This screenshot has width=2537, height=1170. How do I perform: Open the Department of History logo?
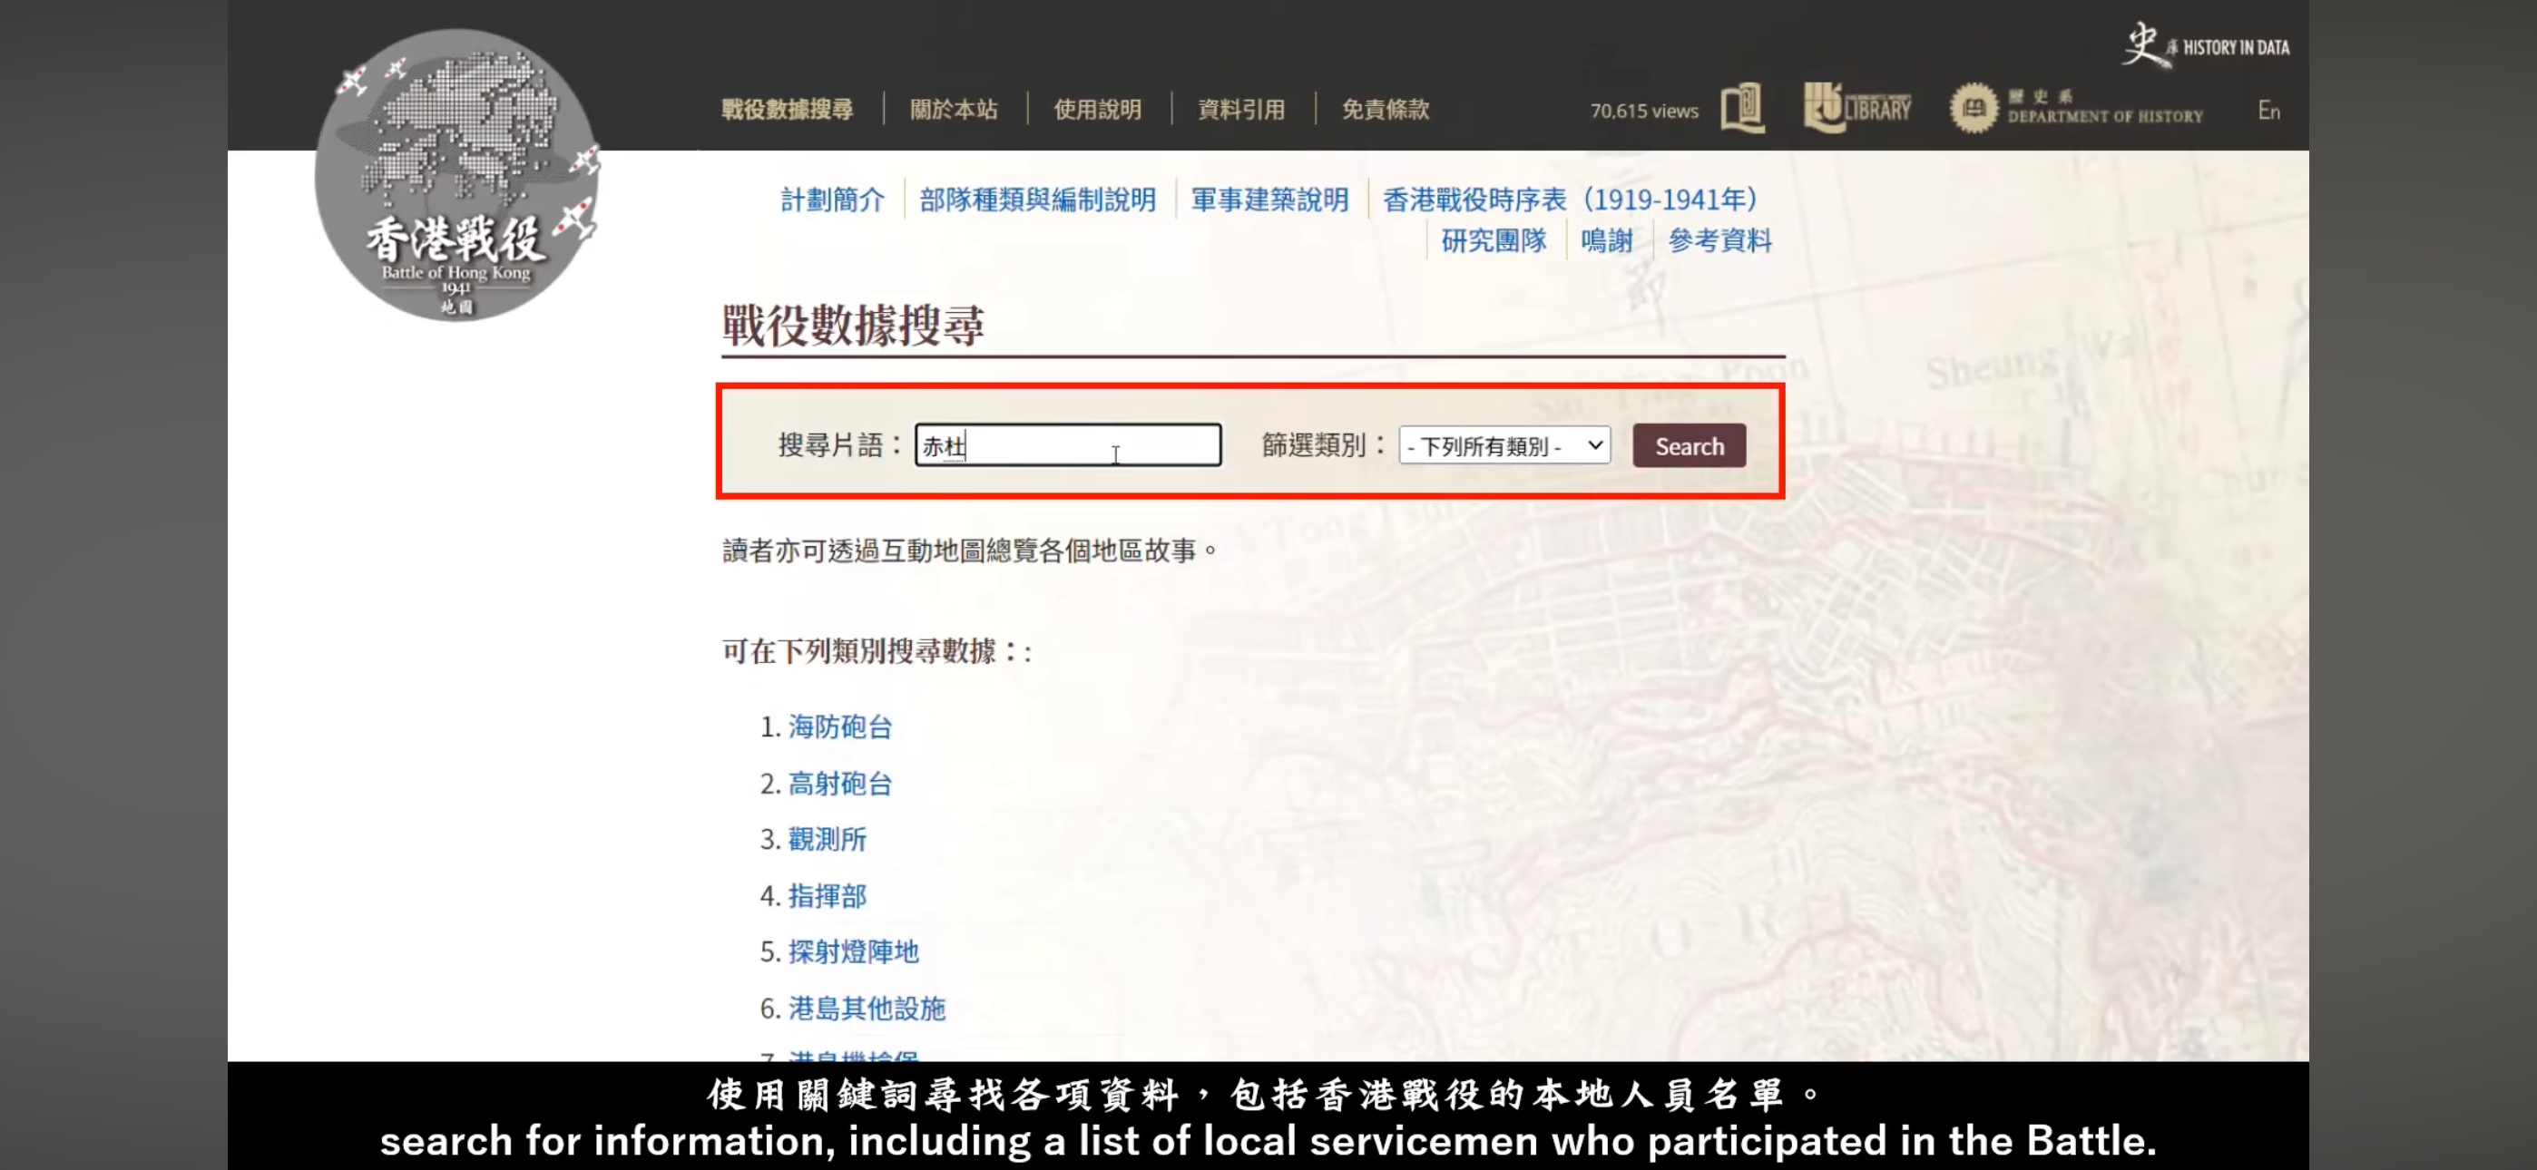pos(2076,108)
